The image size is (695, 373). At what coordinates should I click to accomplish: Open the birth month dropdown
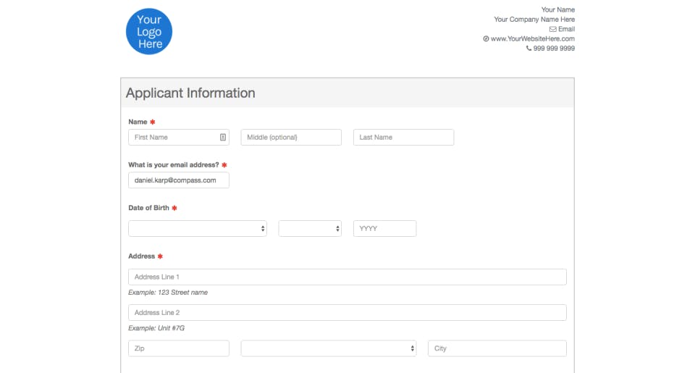point(198,228)
